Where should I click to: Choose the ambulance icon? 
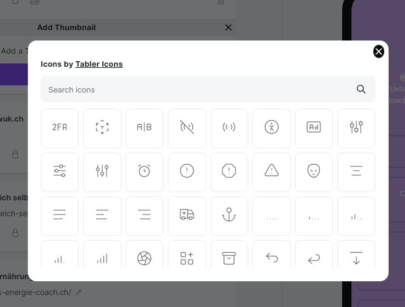(x=187, y=216)
